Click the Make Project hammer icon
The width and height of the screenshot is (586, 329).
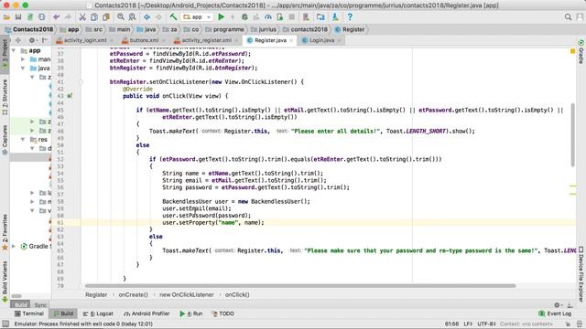(173, 17)
